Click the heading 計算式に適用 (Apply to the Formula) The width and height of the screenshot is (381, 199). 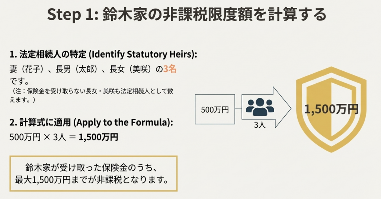point(91,122)
